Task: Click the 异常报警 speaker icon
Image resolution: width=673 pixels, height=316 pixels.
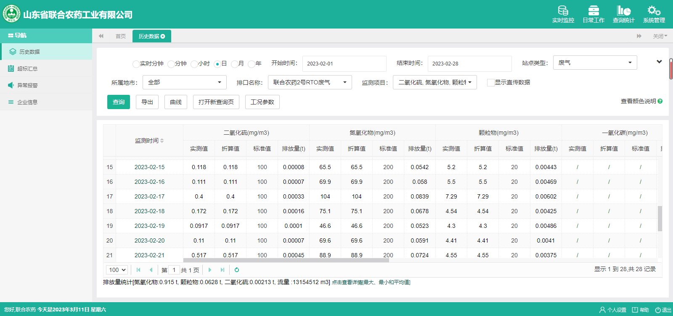Action: 11,85
